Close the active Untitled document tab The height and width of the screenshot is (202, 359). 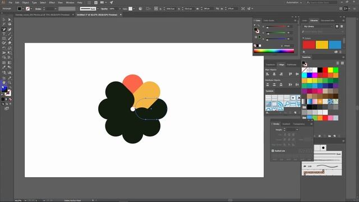121,15
